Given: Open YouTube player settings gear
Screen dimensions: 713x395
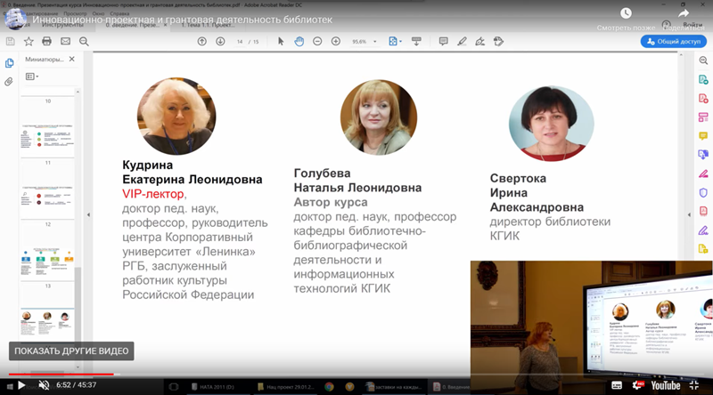Looking at the screenshot, I should (x=637, y=385).
